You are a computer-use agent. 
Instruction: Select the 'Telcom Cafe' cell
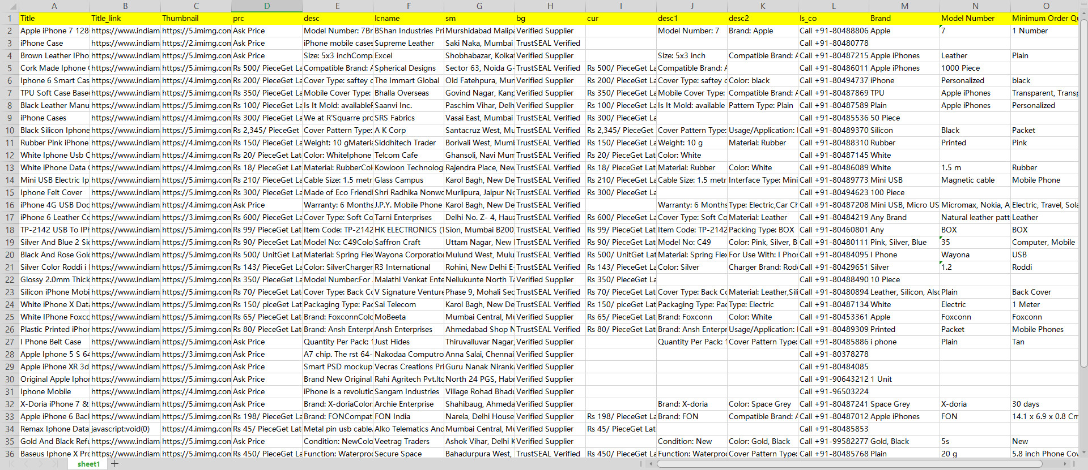(409, 156)
